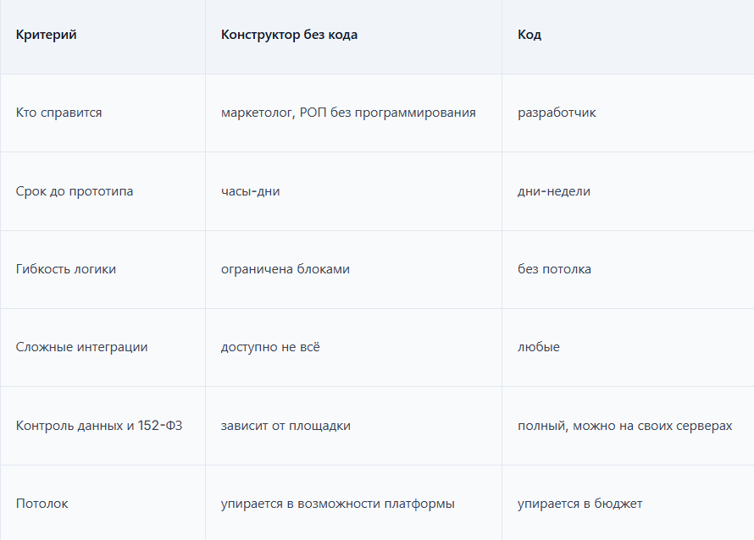Click the 'дни-недели' cell
The height and width of the screenshot is (540, 754).
553,191
